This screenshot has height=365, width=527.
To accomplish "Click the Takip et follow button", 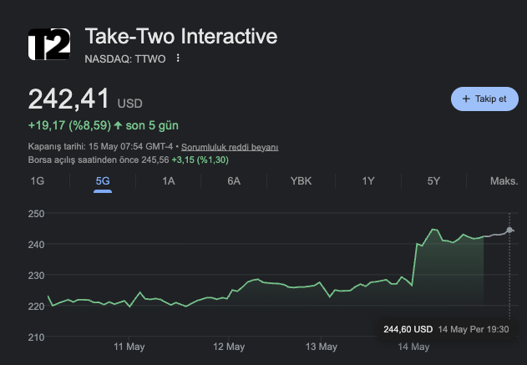I will coord(484,99).
